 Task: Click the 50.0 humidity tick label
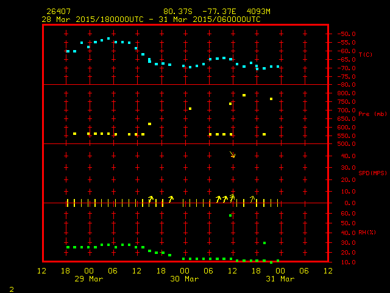tap(348, 223)
